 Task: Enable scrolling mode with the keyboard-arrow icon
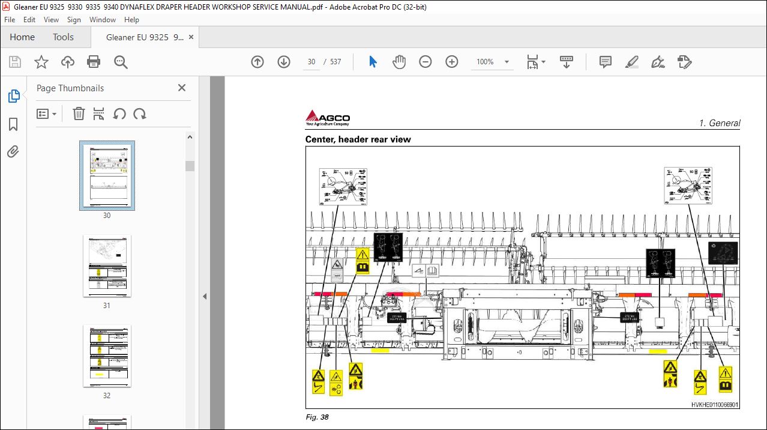[567, 62]
